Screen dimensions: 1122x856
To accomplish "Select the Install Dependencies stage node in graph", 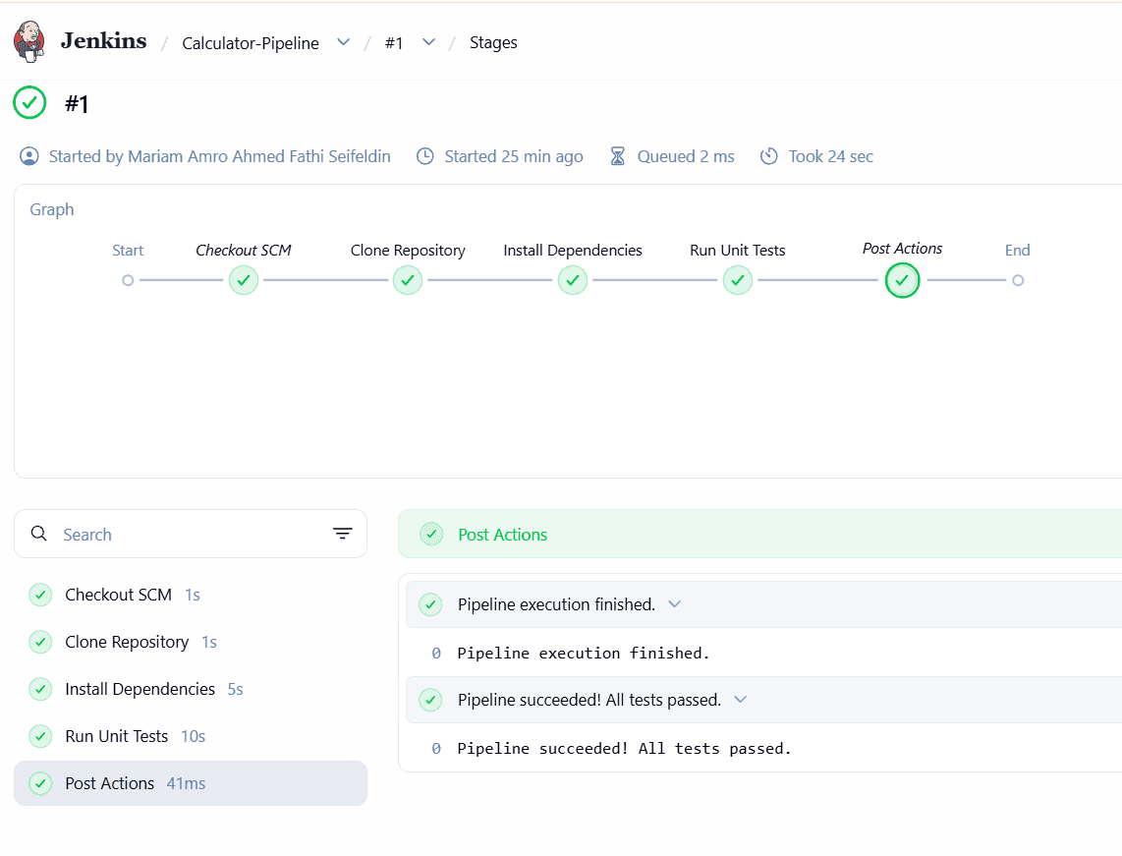I will [573, 280].
